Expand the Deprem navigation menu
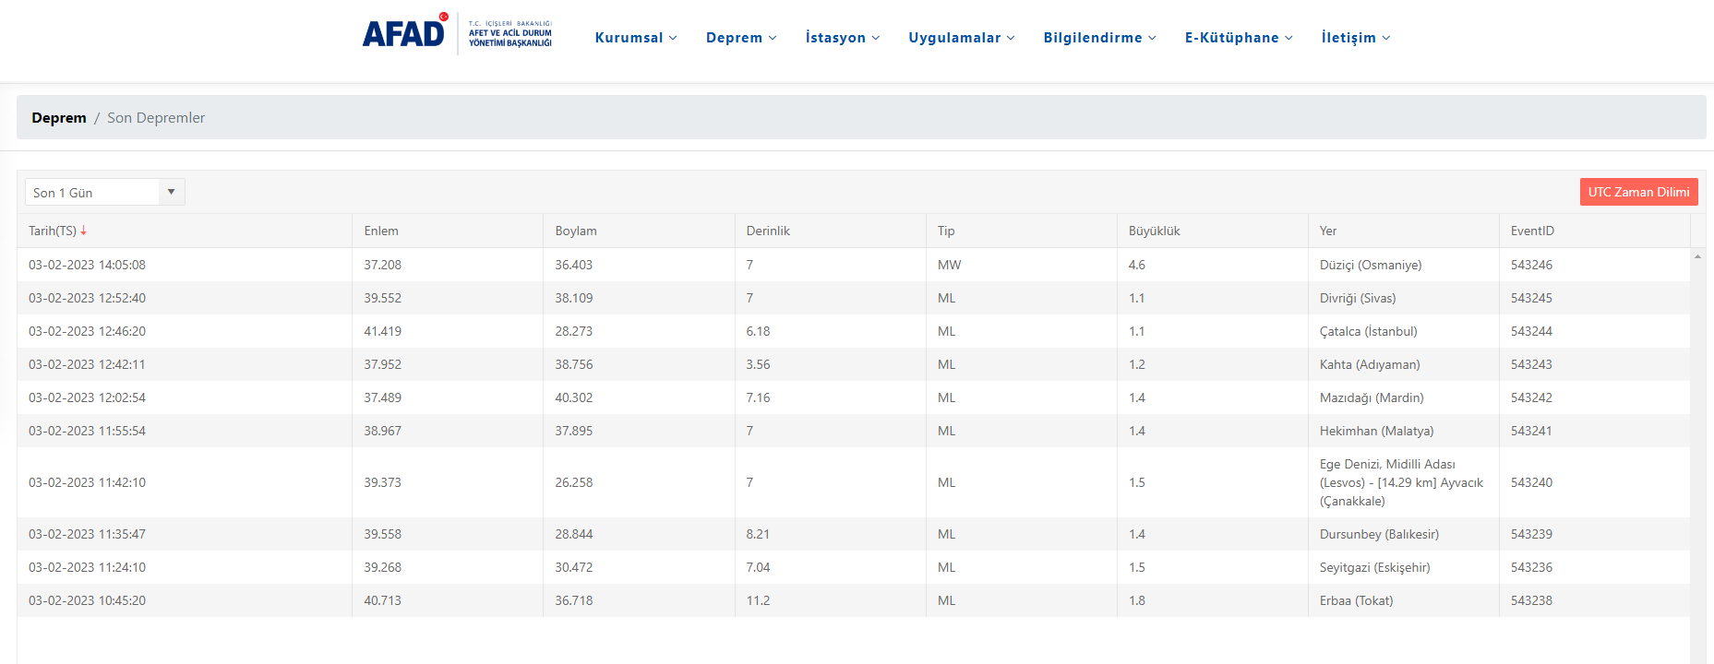Viewport: 1714px width, 664px height. pos(740,38)
